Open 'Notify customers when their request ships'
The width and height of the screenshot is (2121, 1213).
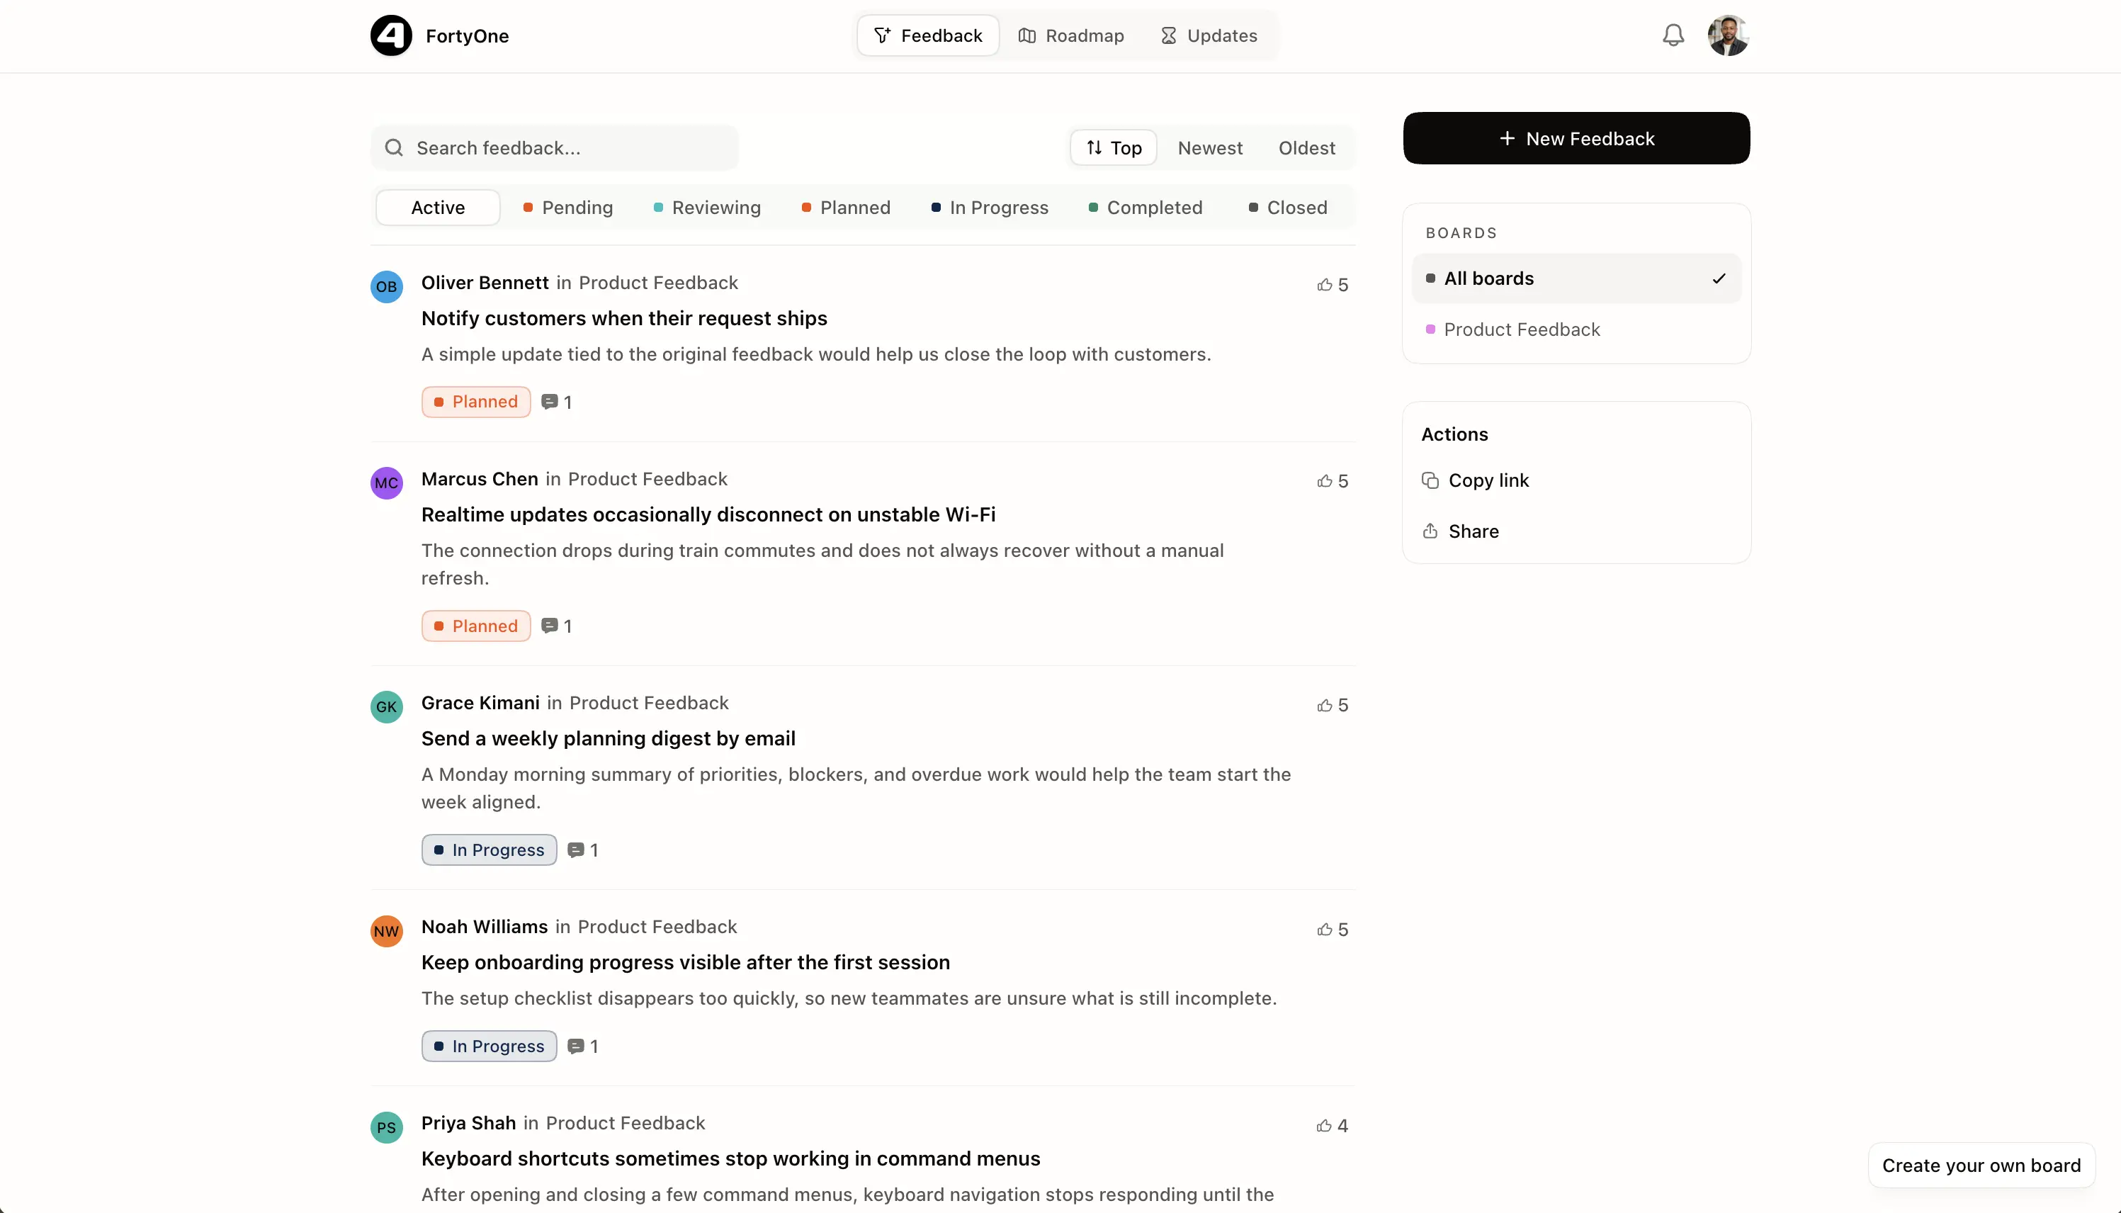(625, 318)
